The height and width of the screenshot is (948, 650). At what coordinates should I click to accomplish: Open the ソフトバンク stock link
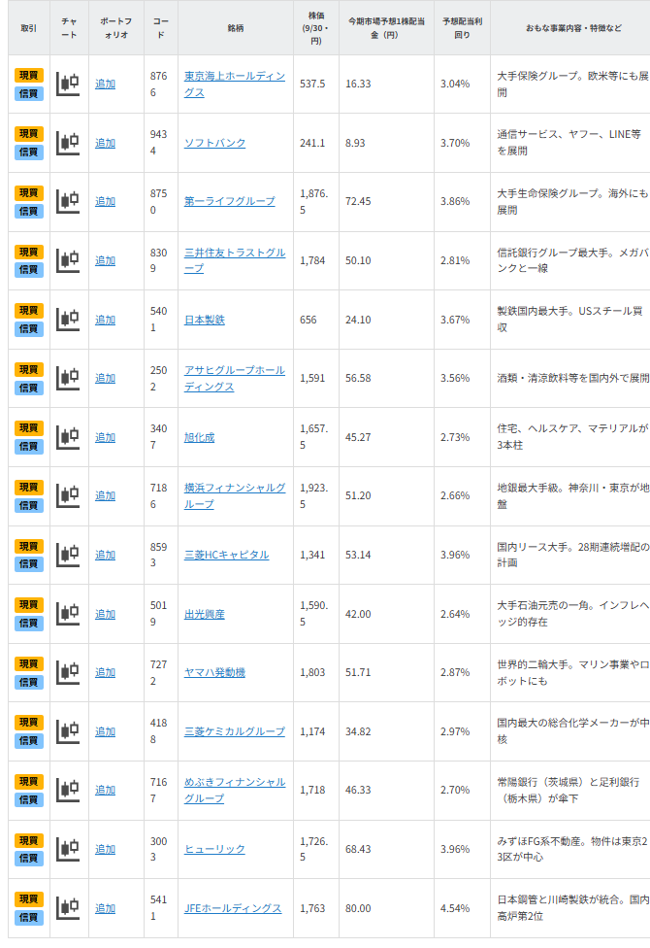pyautogui.click(x=215, y=144)
